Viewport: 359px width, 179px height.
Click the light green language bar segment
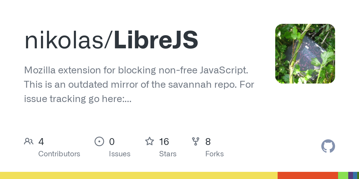coord(343,175)
